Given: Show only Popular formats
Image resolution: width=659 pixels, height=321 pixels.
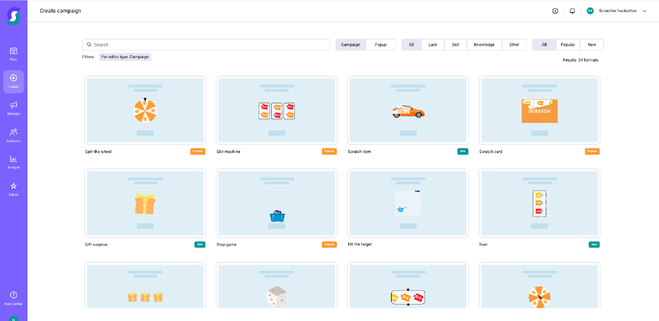Looking at the screenshot, I should [x=567, y=44].
